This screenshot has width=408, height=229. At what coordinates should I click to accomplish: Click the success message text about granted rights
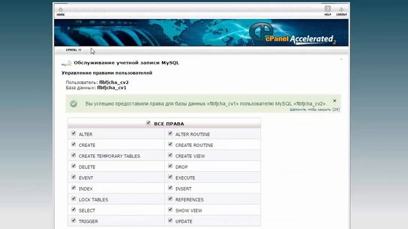[206, 104]
